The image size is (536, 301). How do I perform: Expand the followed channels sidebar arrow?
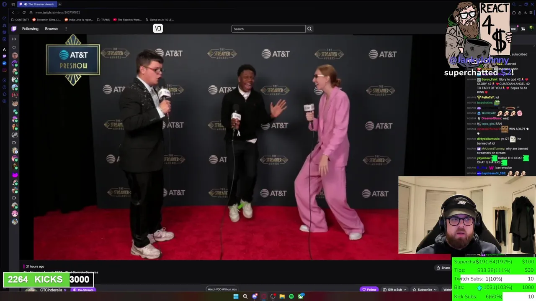14,39
